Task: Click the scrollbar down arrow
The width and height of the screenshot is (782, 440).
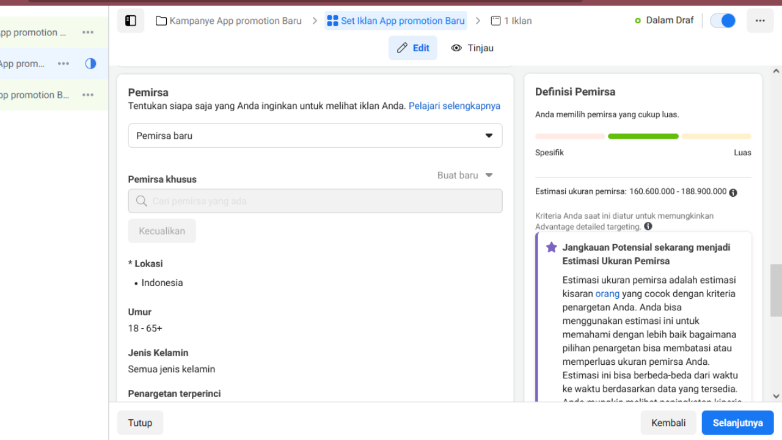Action: tap(776, 396)
